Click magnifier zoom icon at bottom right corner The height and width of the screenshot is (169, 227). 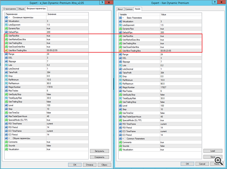click(x=219, y=161)
